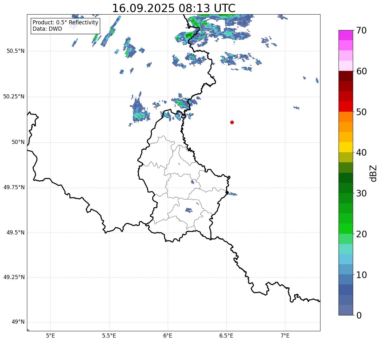Screen dimensions: 381x342
Task: Click the 49.25°N latitude label
Action: point(14,277)
